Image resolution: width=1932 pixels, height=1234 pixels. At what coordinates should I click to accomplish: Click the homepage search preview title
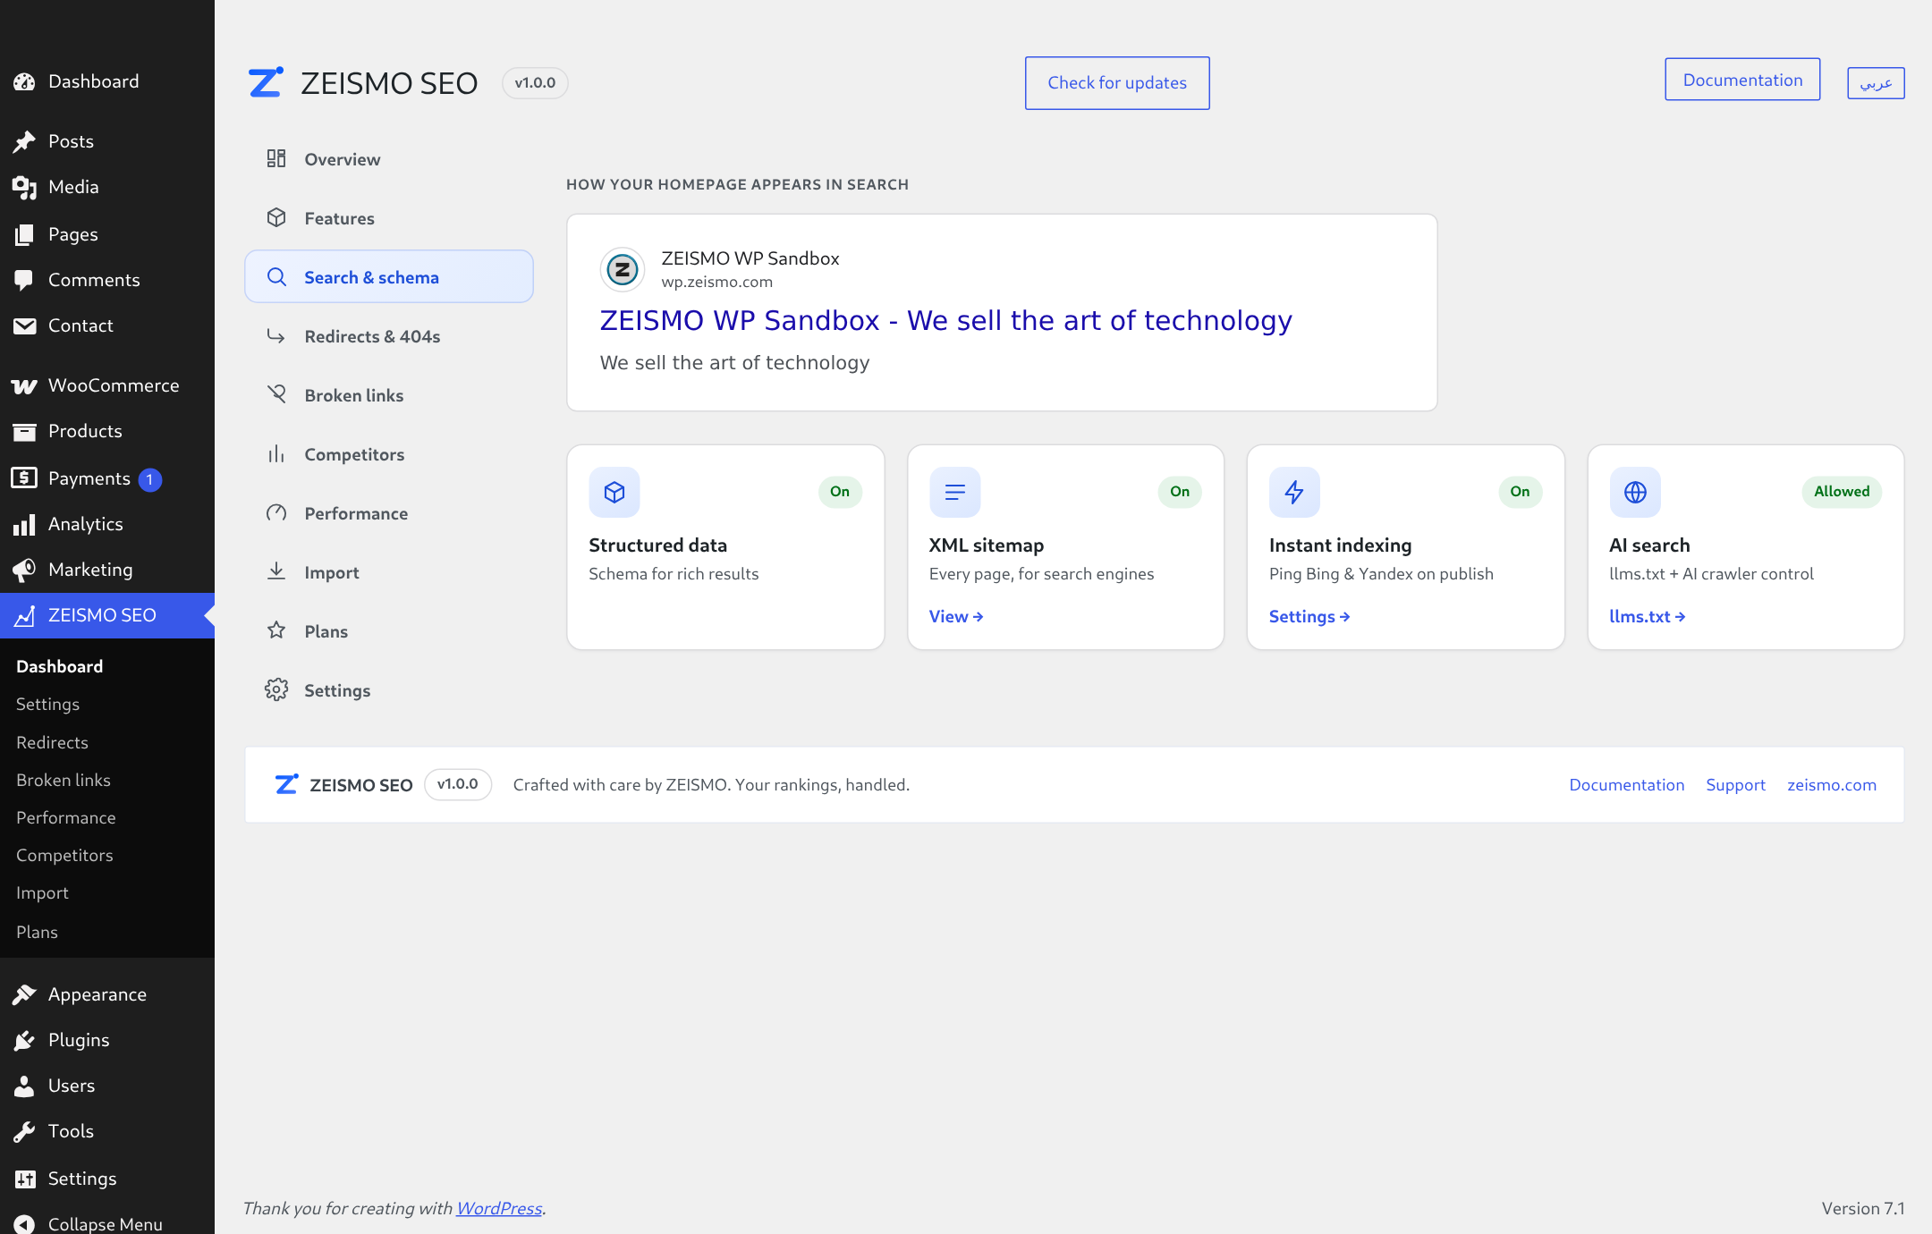point(945,320)
